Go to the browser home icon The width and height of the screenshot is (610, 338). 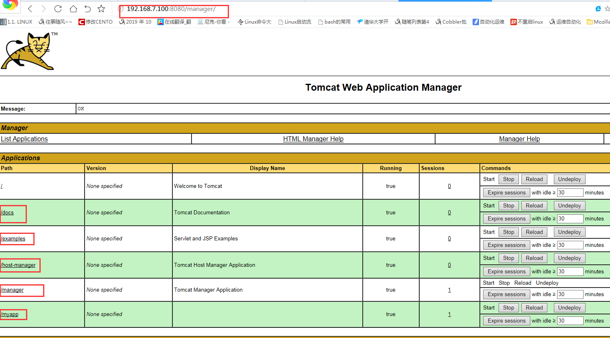tap(73, 9)
